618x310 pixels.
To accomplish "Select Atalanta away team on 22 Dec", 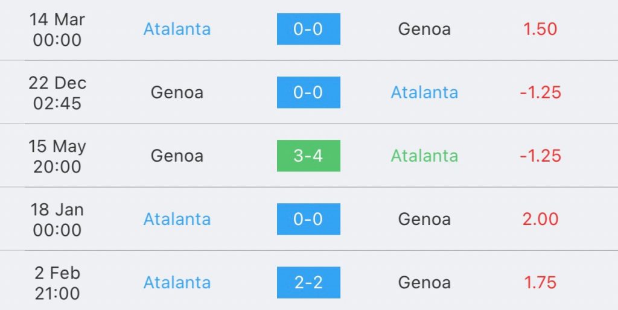I will tap(424, 92).
